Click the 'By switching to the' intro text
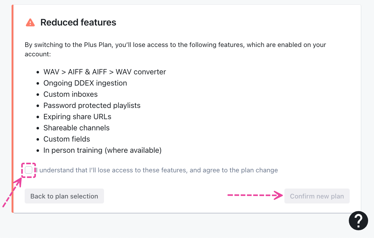This screenshot has width=374, height=238. click(50, 45)
